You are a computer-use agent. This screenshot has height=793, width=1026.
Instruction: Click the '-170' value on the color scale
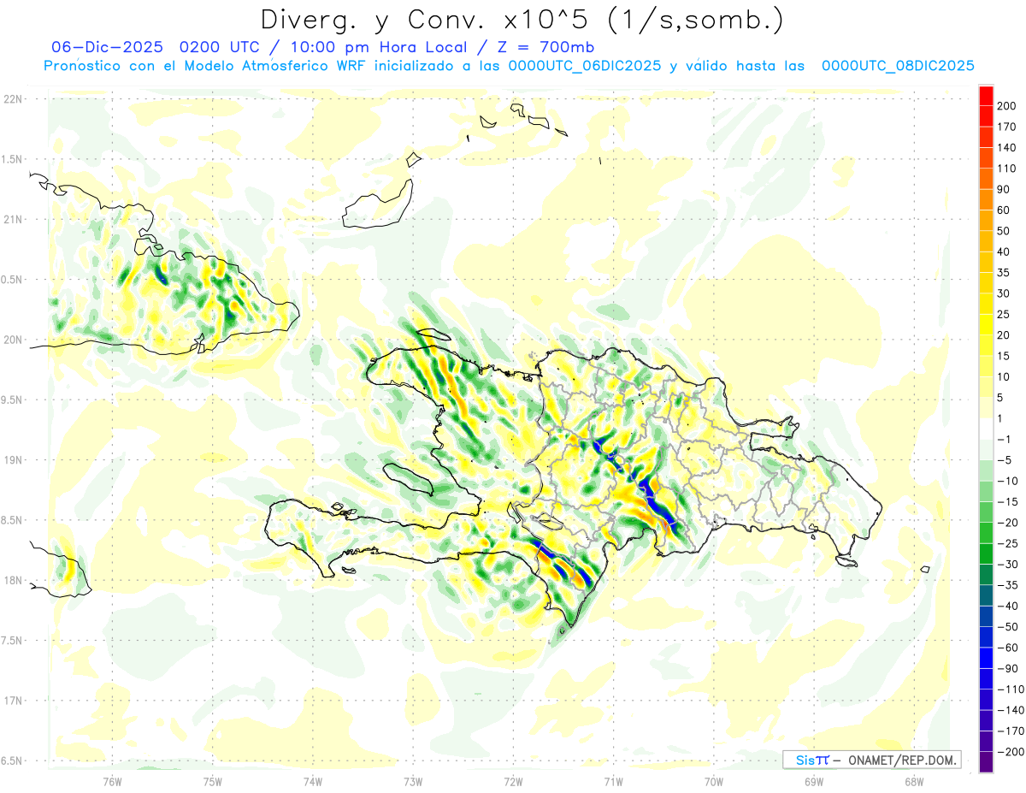pyautogui.click(x=1009, y=731)
